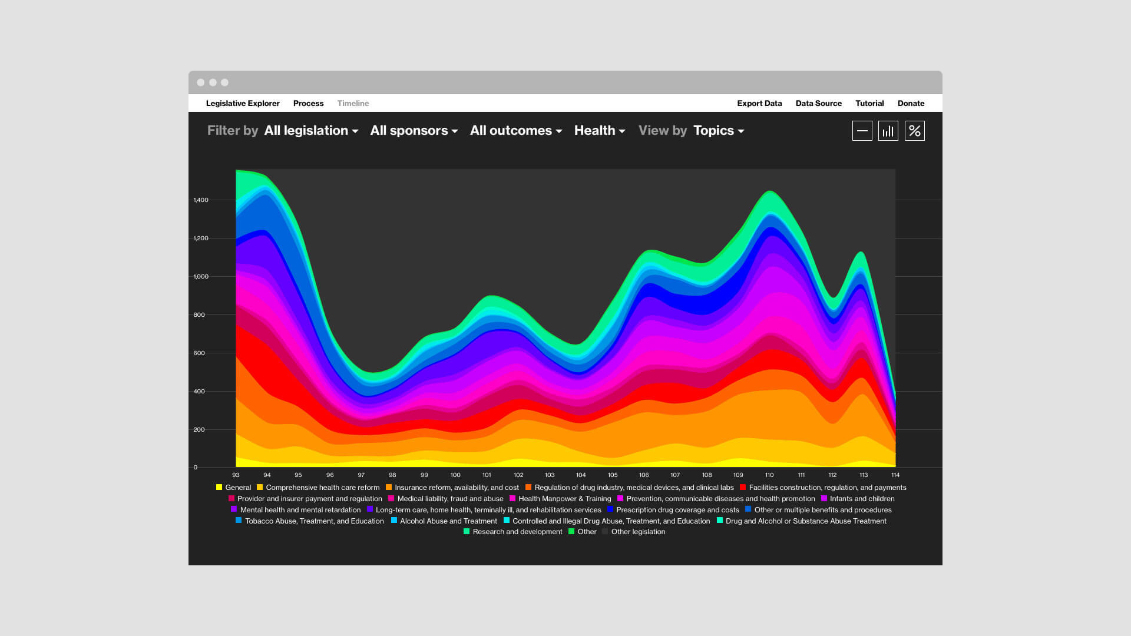Click the Other legislation legend square
The height and width of the screenshot is (636, 1131).
[605, 531]
